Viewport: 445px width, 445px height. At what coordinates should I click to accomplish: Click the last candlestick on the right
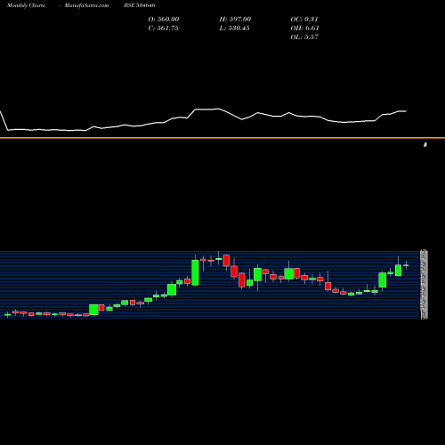pos(406,265)
